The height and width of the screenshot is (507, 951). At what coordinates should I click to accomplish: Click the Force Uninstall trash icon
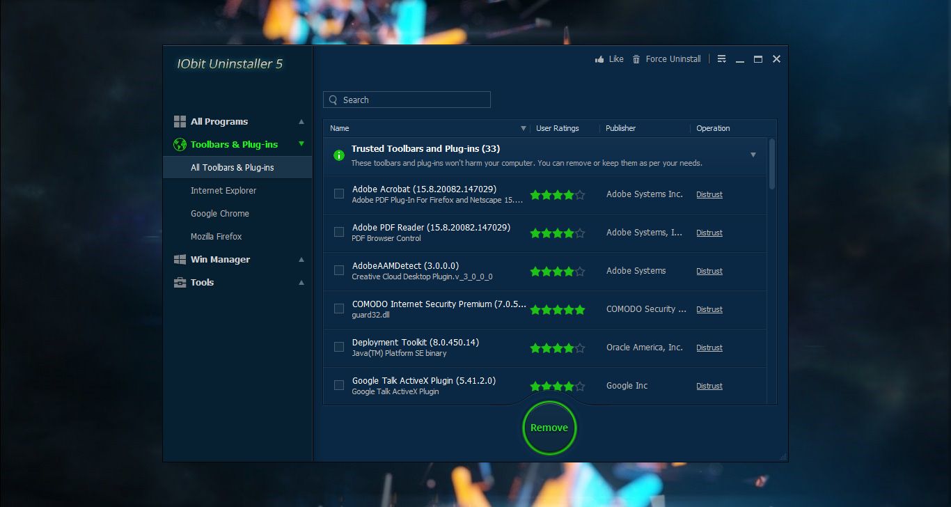[x=636, y=59]
